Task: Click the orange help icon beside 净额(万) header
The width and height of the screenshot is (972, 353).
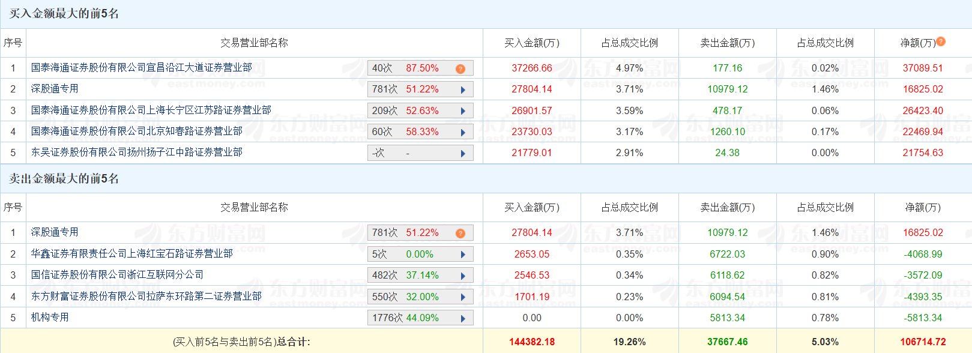Action: pos(941,41)
